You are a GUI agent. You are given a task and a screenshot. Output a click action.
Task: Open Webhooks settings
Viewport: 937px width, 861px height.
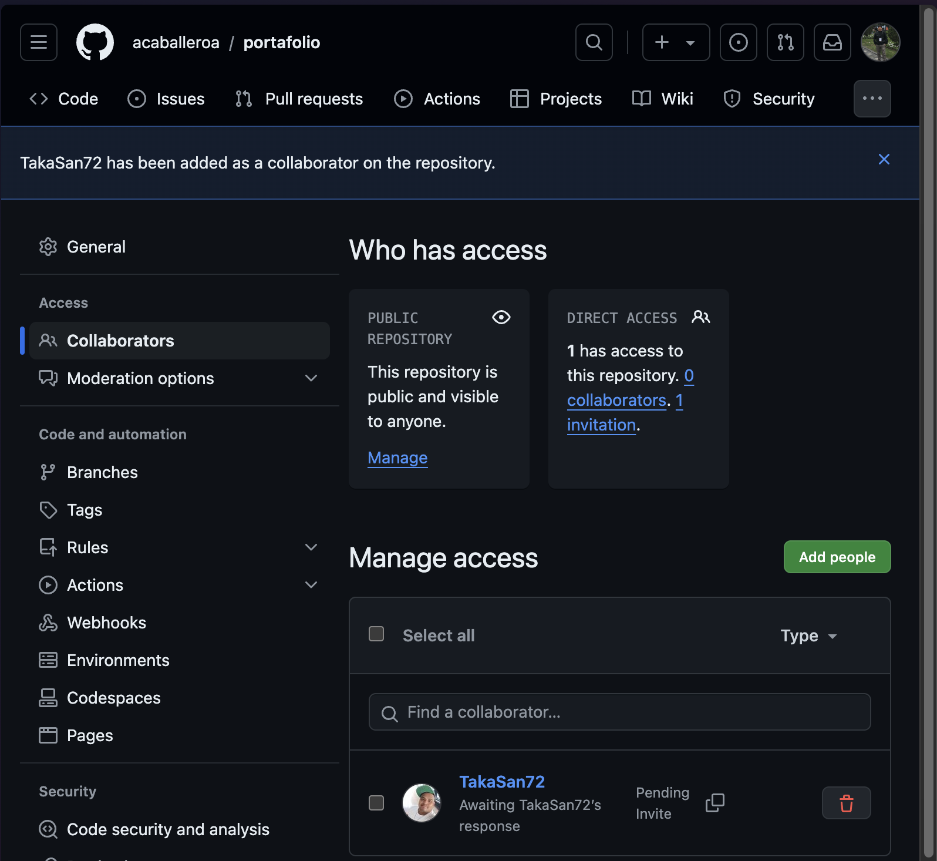[180, 623]
